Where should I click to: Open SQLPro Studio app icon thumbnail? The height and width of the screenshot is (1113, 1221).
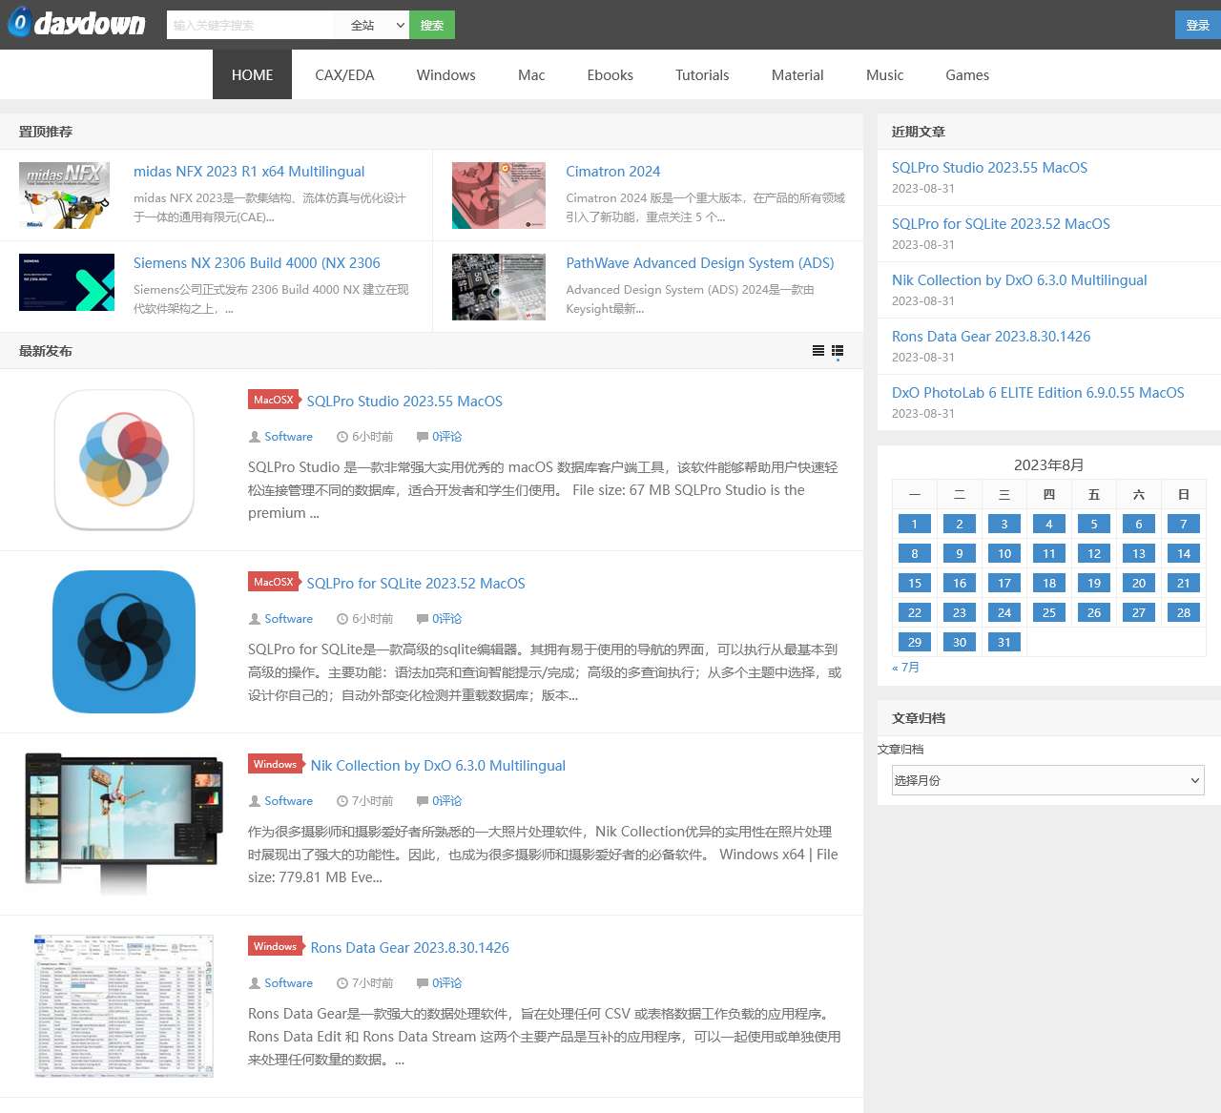[124, 460]
